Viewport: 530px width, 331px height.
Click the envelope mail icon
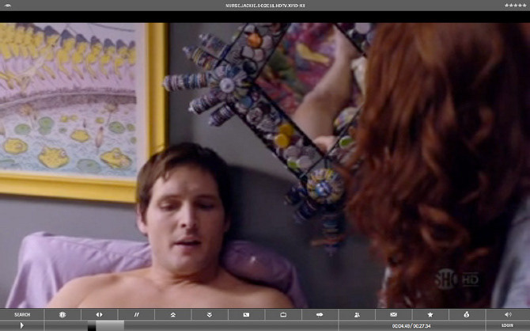tap(393, 314)
